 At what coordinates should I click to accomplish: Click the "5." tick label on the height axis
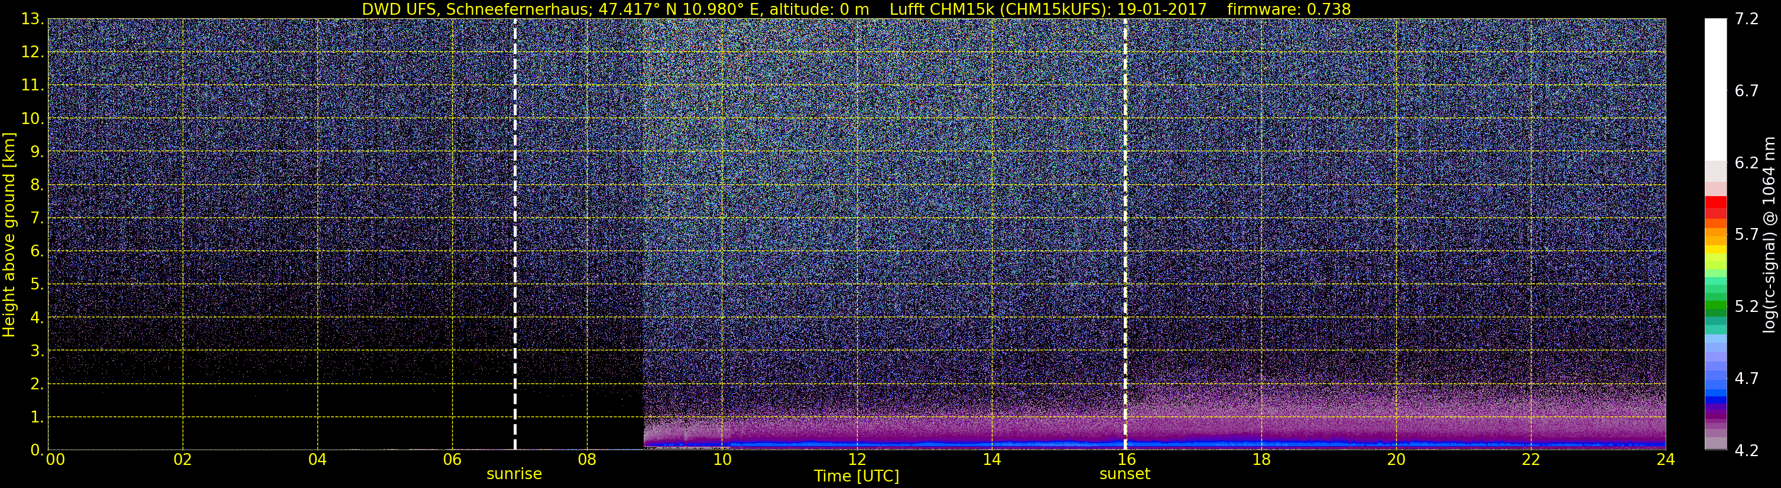37,284
